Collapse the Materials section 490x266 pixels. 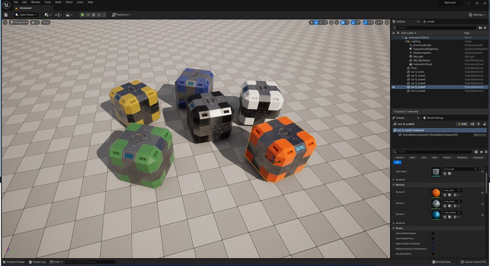click(393, 185)
